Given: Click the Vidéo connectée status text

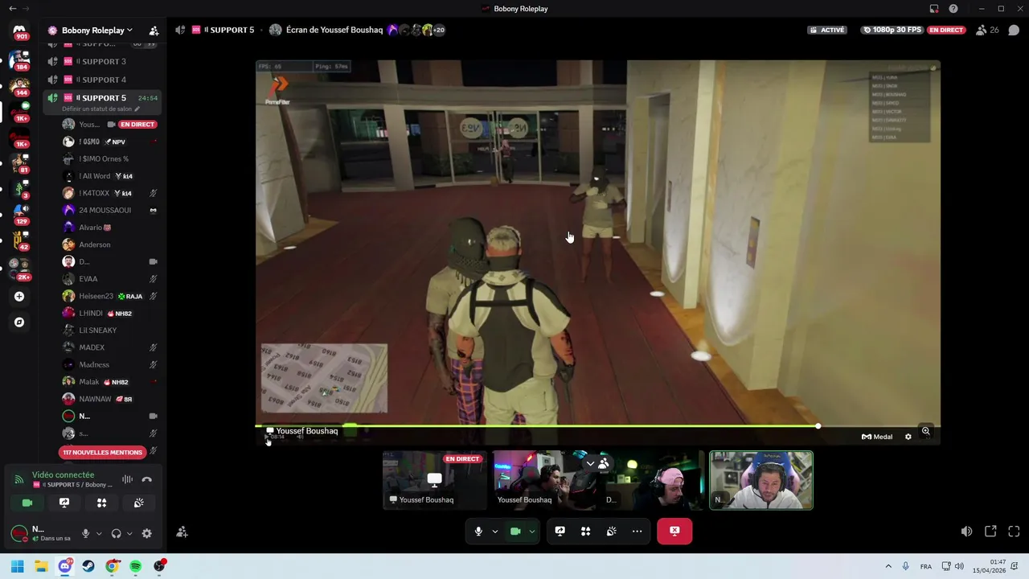Looking at the screenshot, I should coord(63,475).
